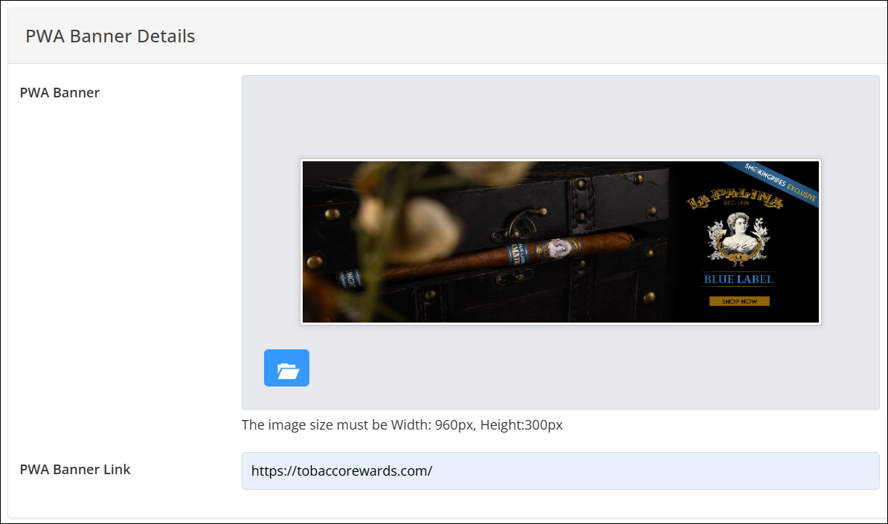Viewport: 888px width, 524px height.
Task: Select the La Palina banner image preview
Action: [561, 242]
